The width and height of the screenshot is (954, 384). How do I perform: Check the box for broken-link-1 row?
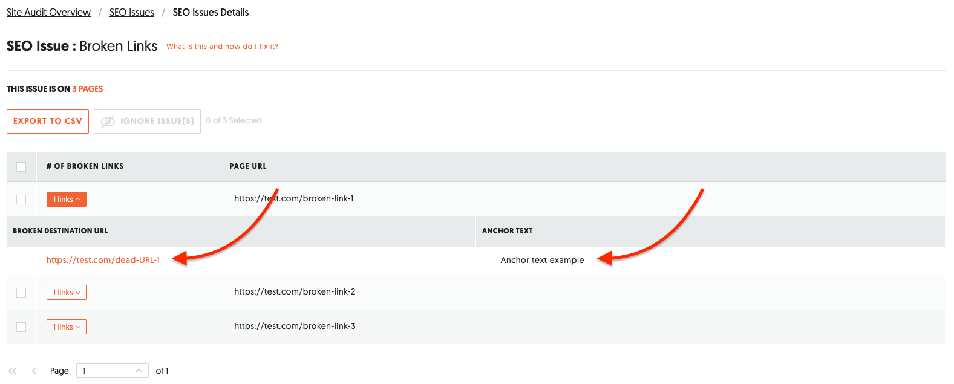(21, 200)
